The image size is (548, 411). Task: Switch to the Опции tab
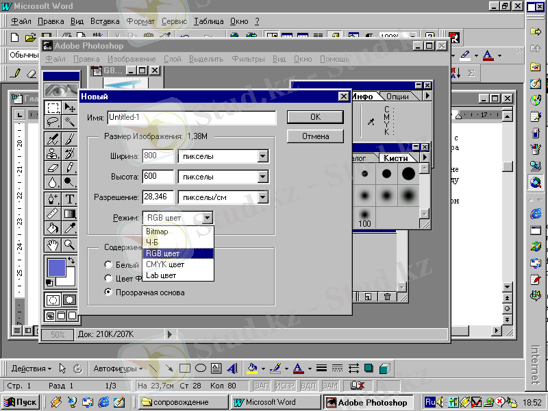point(397,97)
